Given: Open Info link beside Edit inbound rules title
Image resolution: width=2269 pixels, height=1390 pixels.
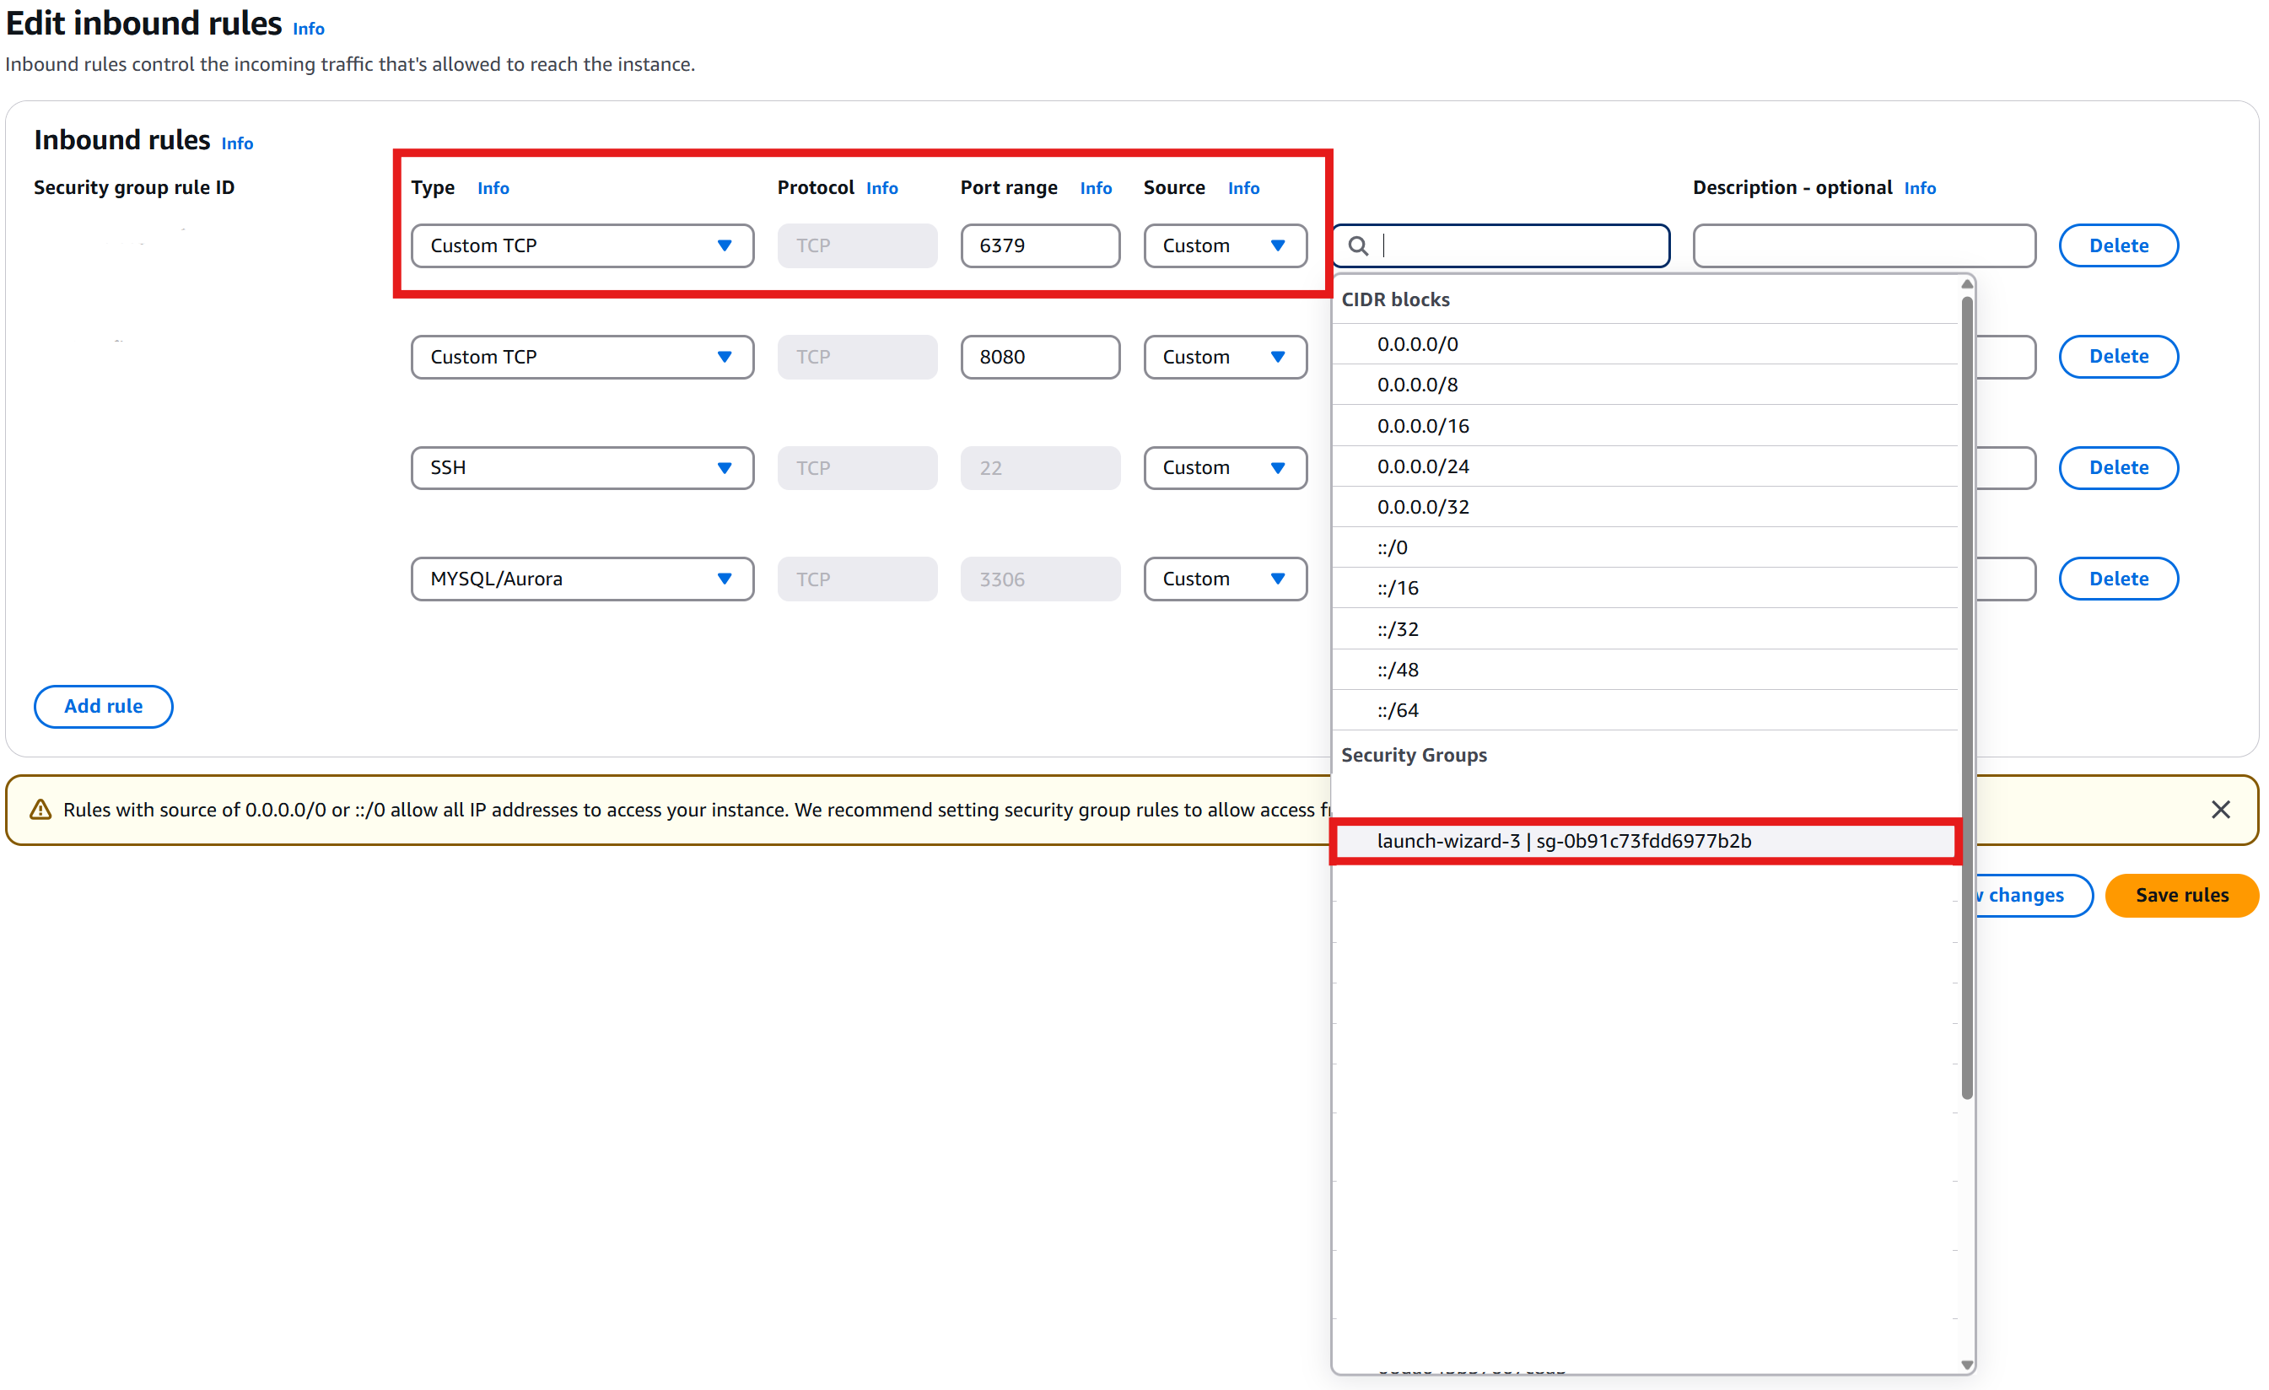Looking at the screenshot, I should [x=309, y=30].
